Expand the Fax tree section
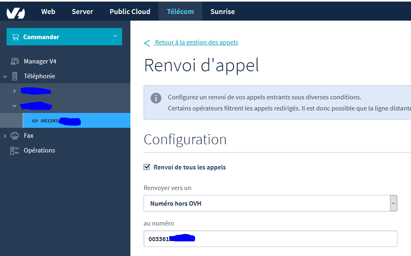This screenshot has height=256, width=411. 5,136
